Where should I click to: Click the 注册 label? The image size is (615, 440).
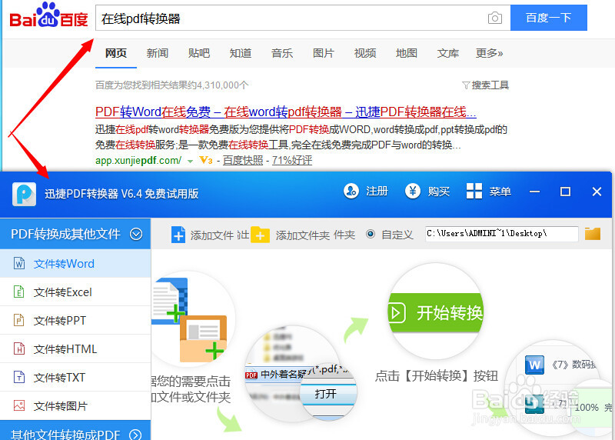click(377, 192)
